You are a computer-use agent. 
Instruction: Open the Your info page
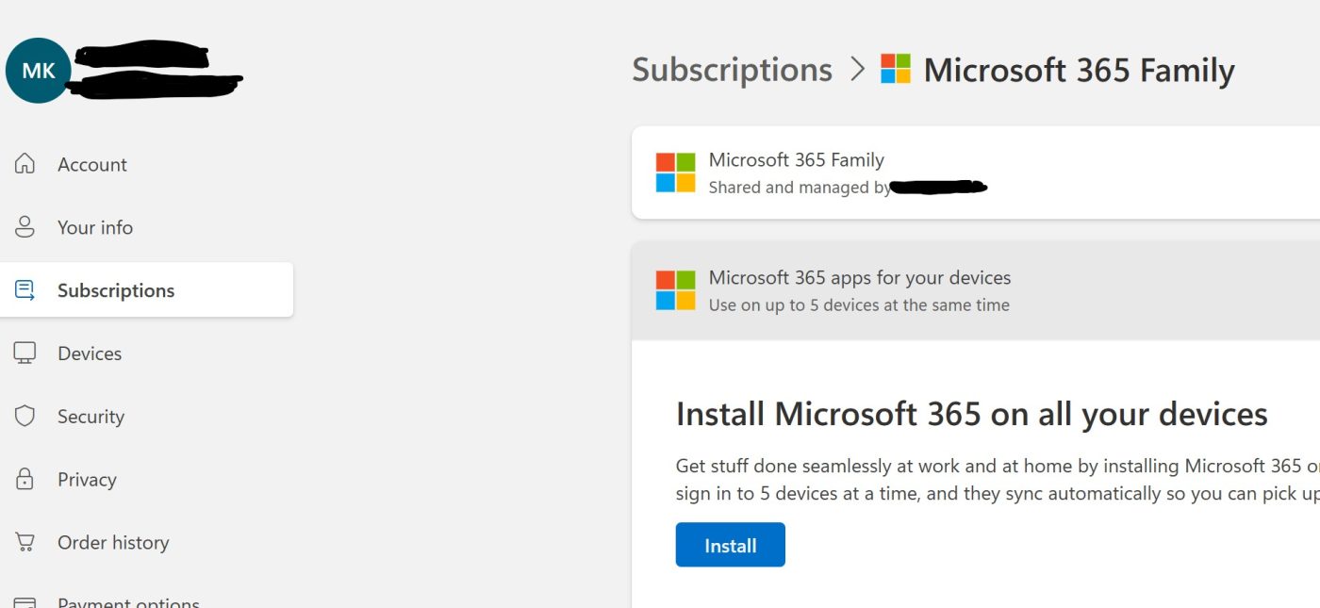point(94,227)
